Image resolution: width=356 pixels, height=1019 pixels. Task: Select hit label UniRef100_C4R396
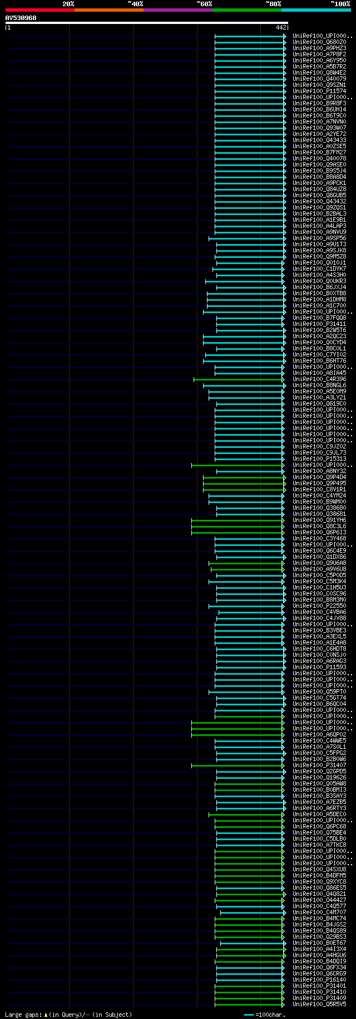[x=319, y=379]
